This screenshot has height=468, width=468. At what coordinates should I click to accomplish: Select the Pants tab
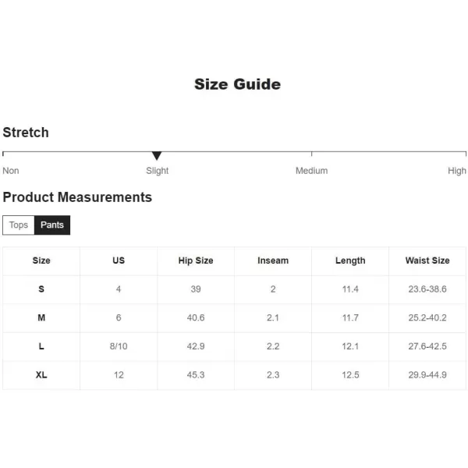[52, 225]
